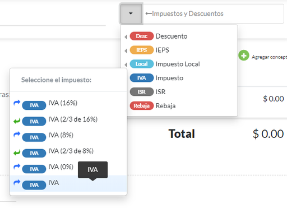Expand the Impuesto Local submenu triangle
This screenshot has height=208, width=287.
tap(126, 64)
